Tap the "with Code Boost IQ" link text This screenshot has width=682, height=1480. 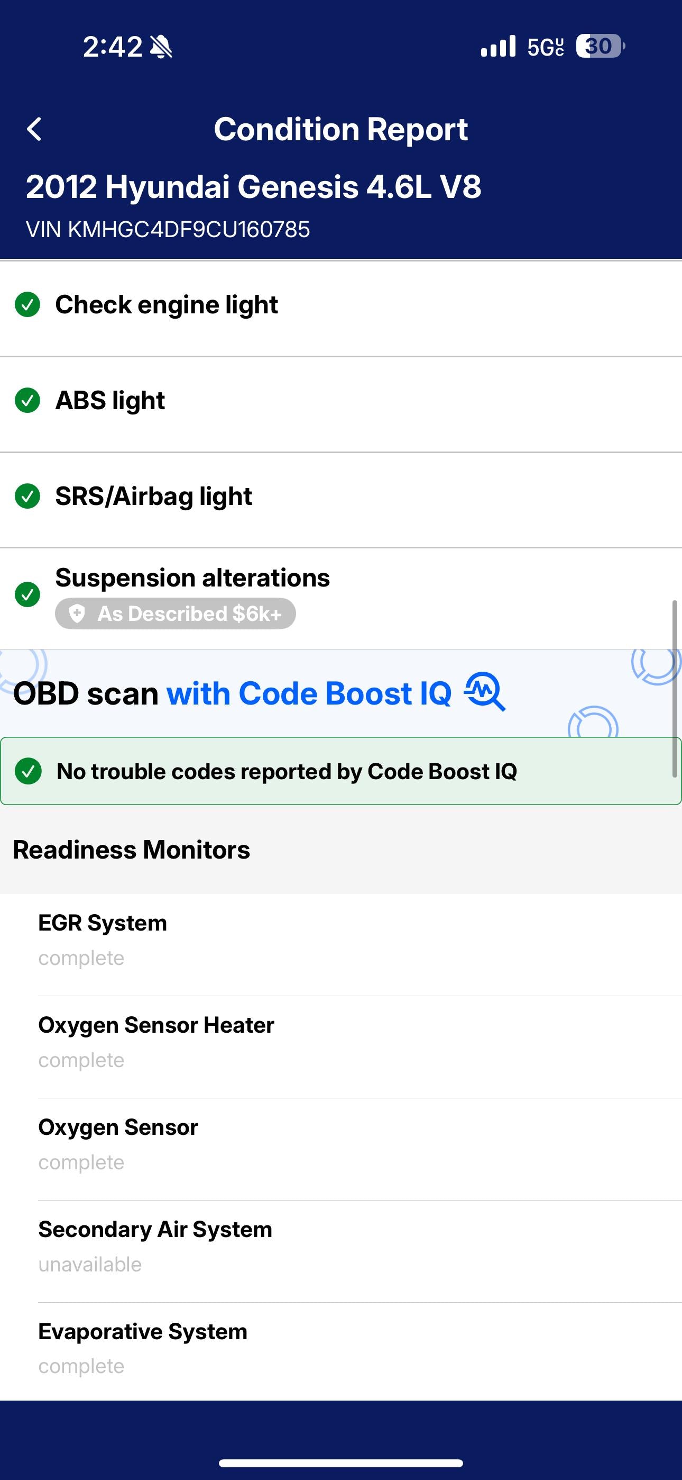coord(309,693)
